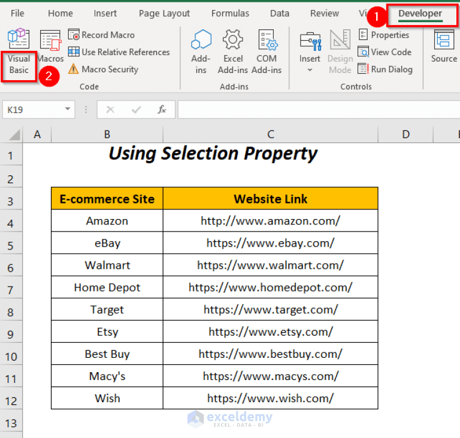
Task: Click the E-commerce Site header cell
Action: pos(107,199)
